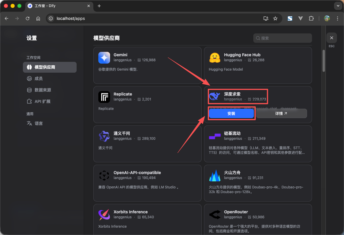Viewport: 344px width, 235px height.
Task: Click the Xorbits Inference logo icon
Action: [104, 215]
